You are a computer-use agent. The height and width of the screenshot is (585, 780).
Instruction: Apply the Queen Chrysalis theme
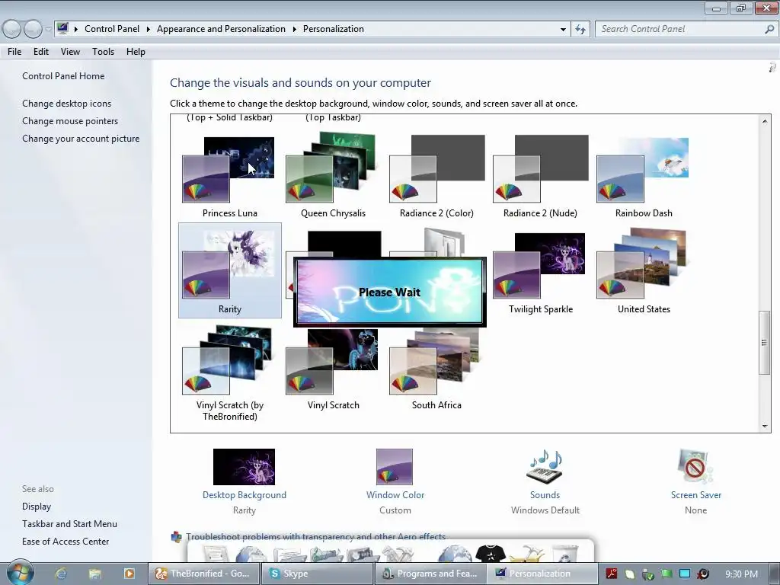pos(333,176)
